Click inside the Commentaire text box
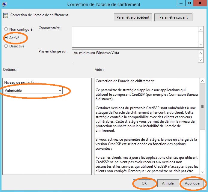Viewport: 208px width, 192px height. tap(135, 37)
